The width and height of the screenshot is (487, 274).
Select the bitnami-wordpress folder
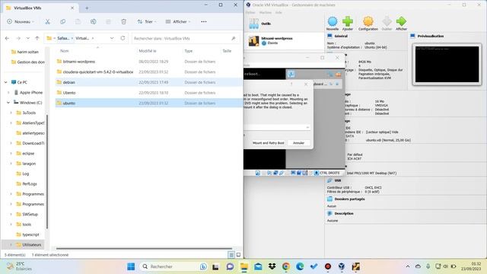tap(148, 62)
